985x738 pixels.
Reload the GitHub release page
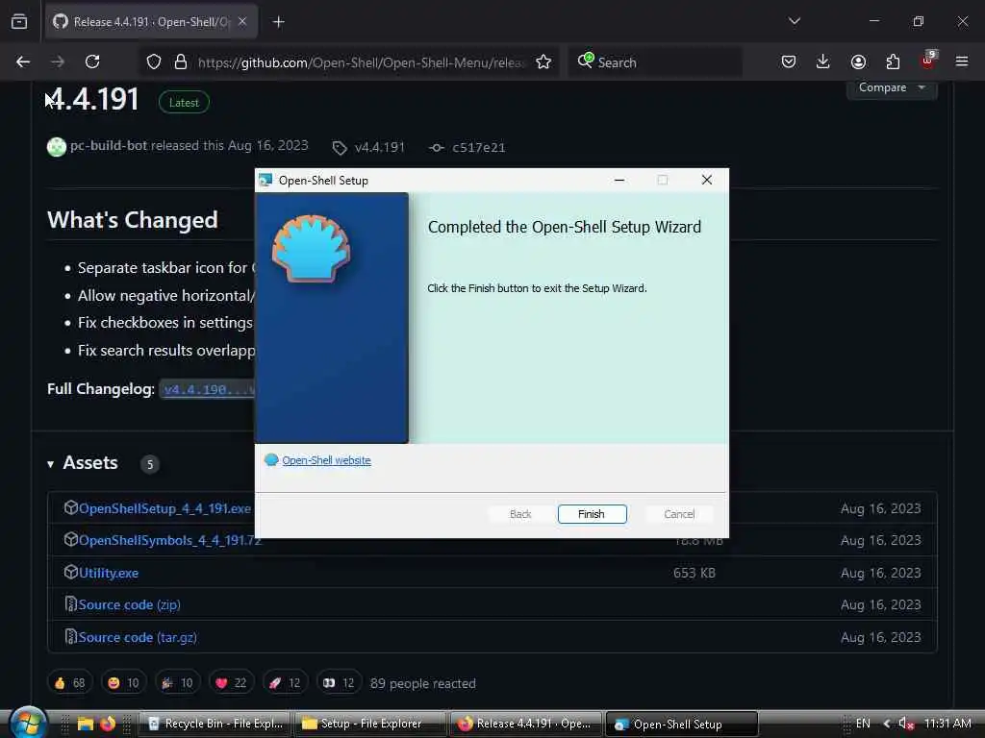click(92, 61)
